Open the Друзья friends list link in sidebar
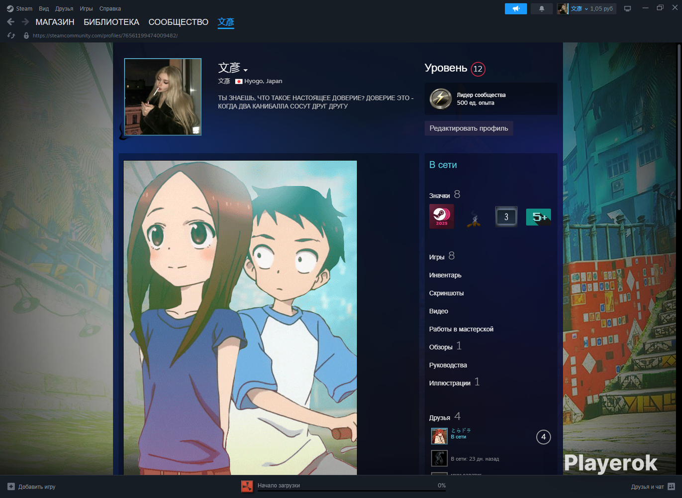Screen dimensions: 682x498 (440, 417)
